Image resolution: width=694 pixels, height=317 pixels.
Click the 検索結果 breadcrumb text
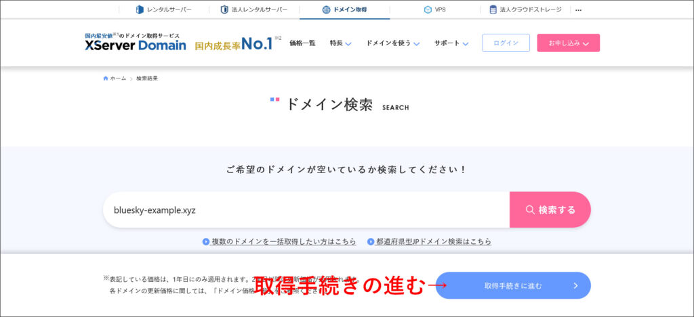(147, 78)
